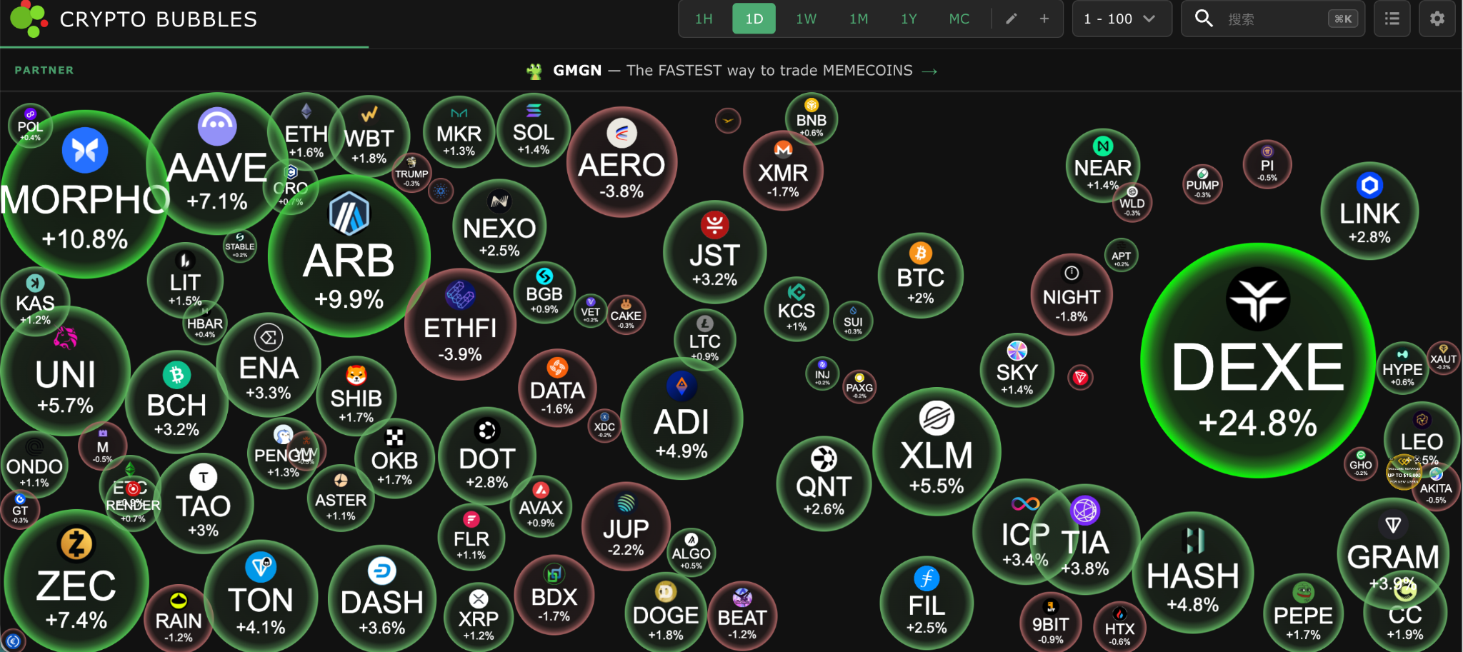Select the MKR bubble
The height and width of the screenshot is (652, 1463).
[459, 132]
